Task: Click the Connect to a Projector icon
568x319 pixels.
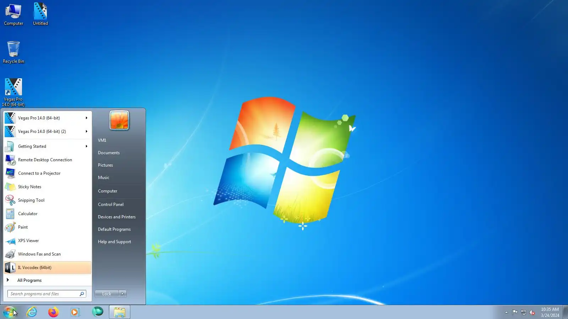Action: click(x=10, y=173)
